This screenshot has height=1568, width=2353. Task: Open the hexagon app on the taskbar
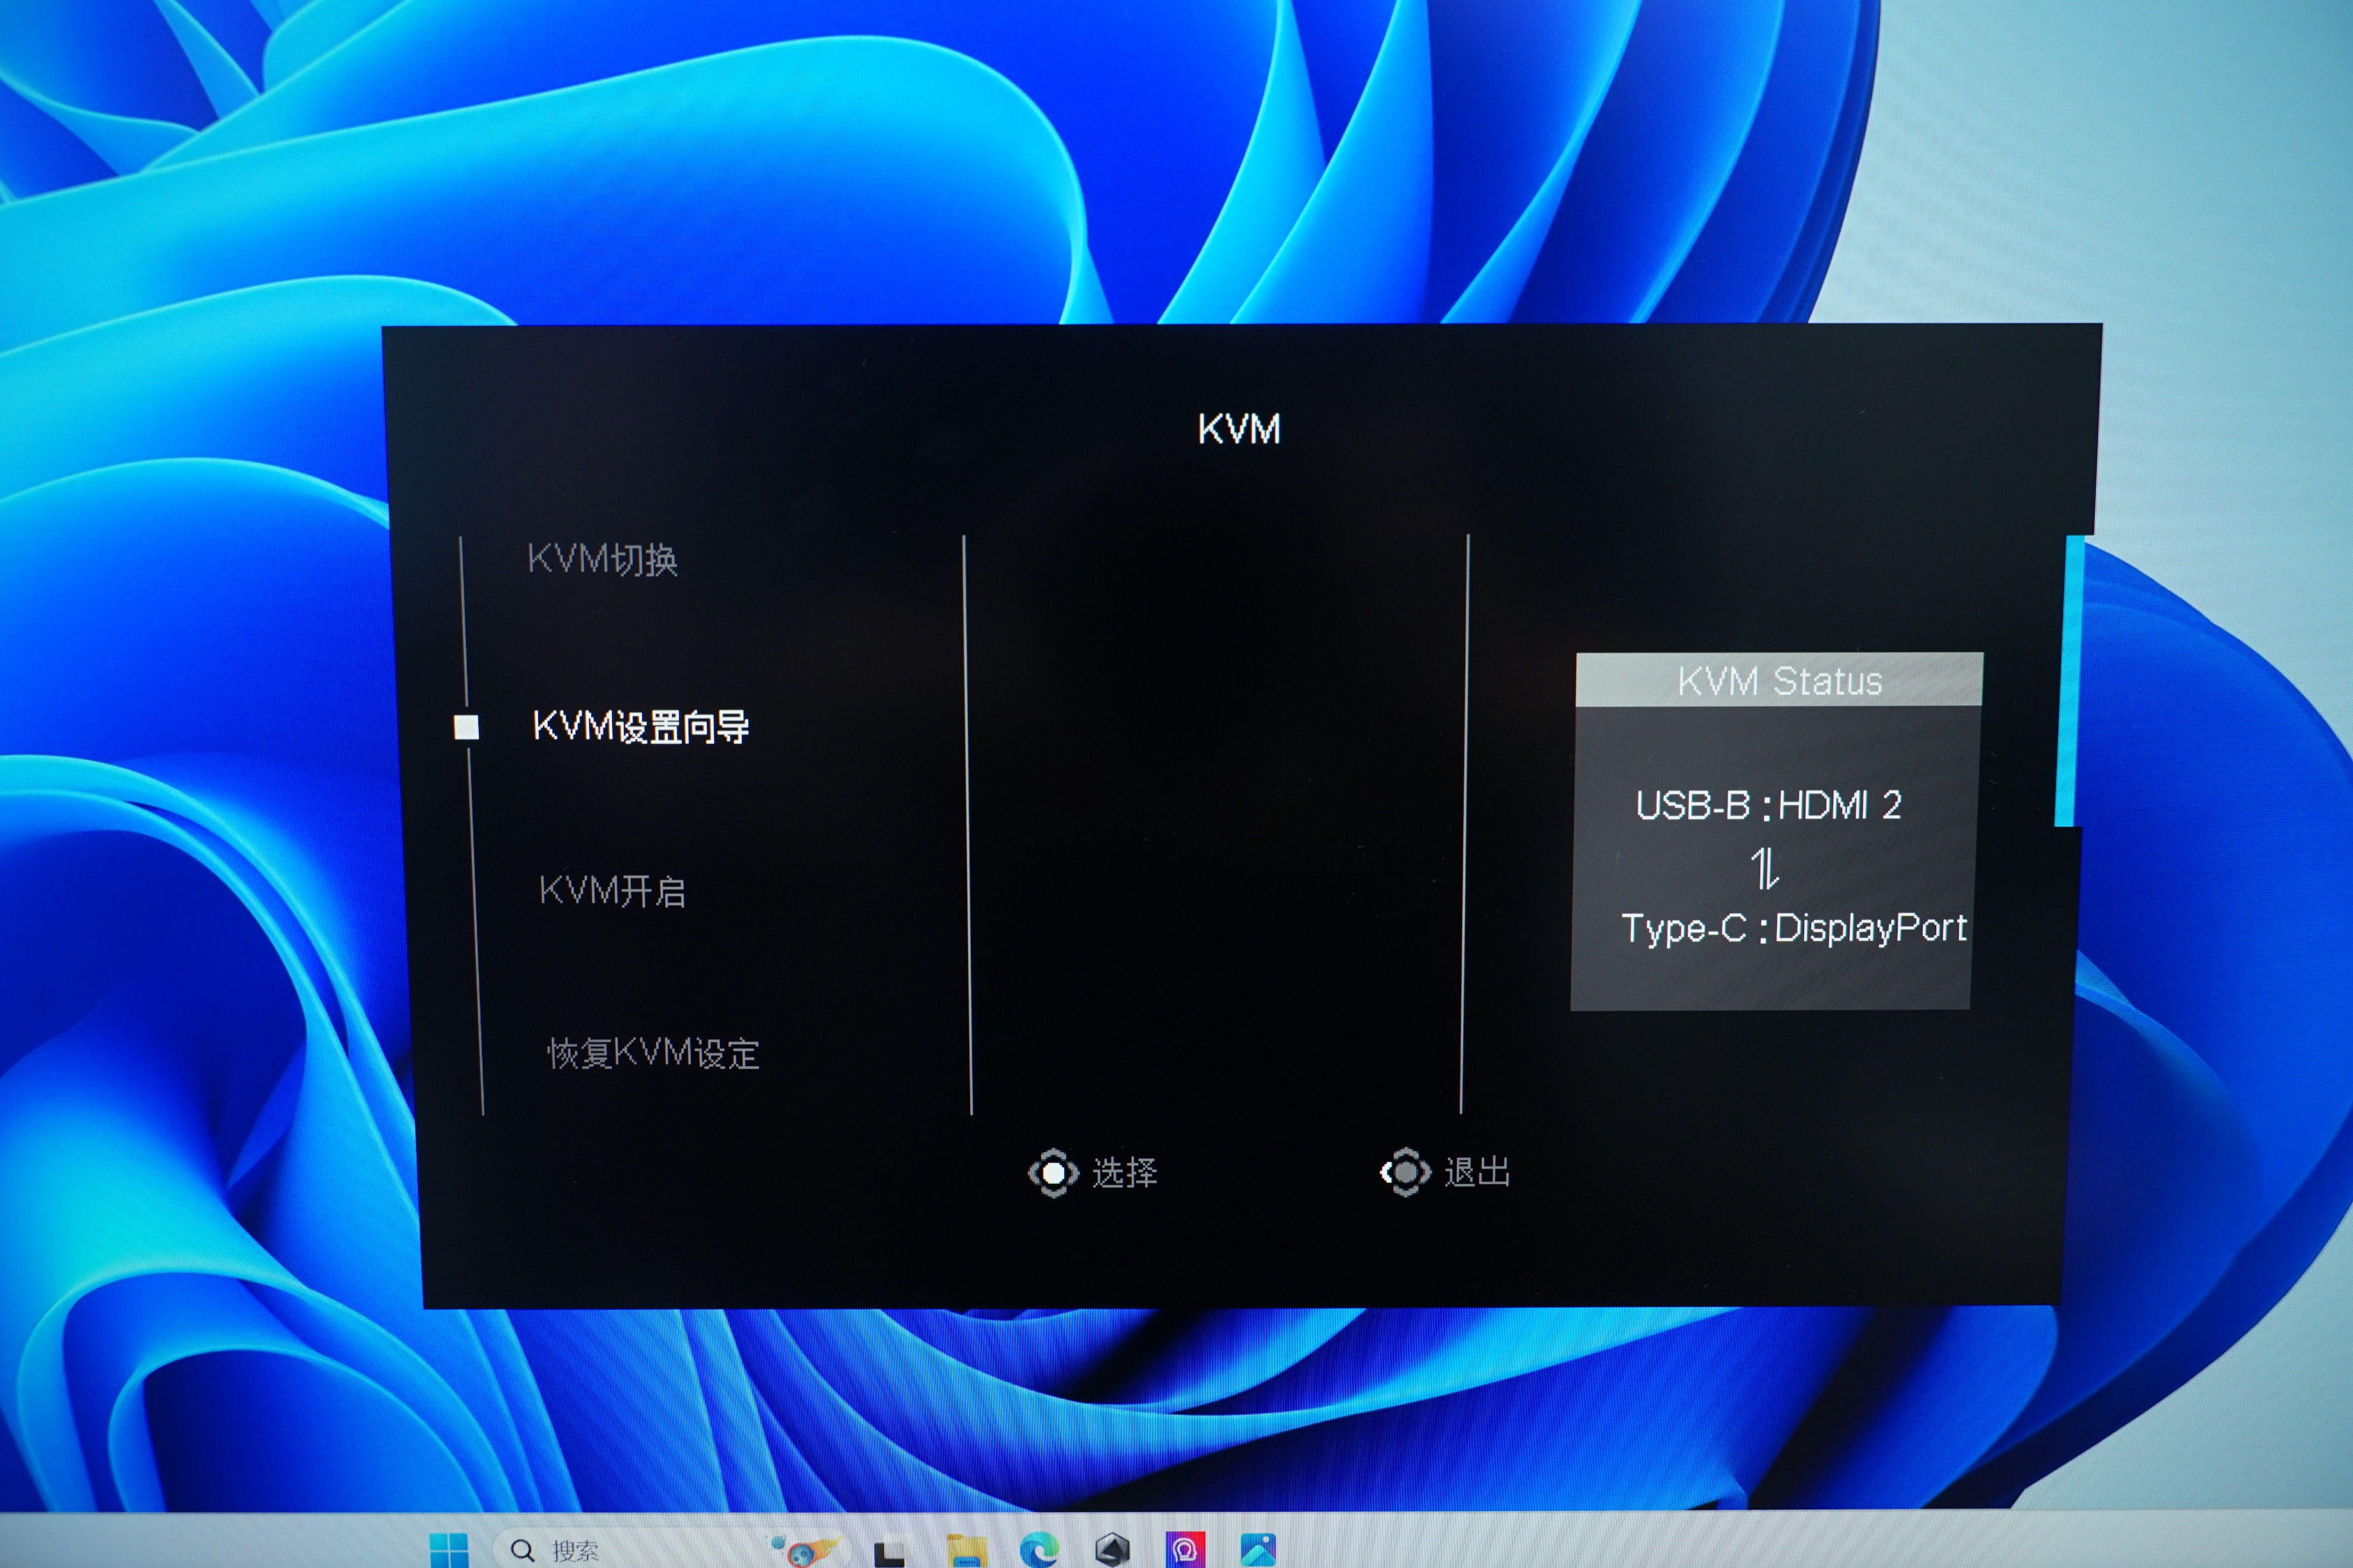(1112, 1550)
